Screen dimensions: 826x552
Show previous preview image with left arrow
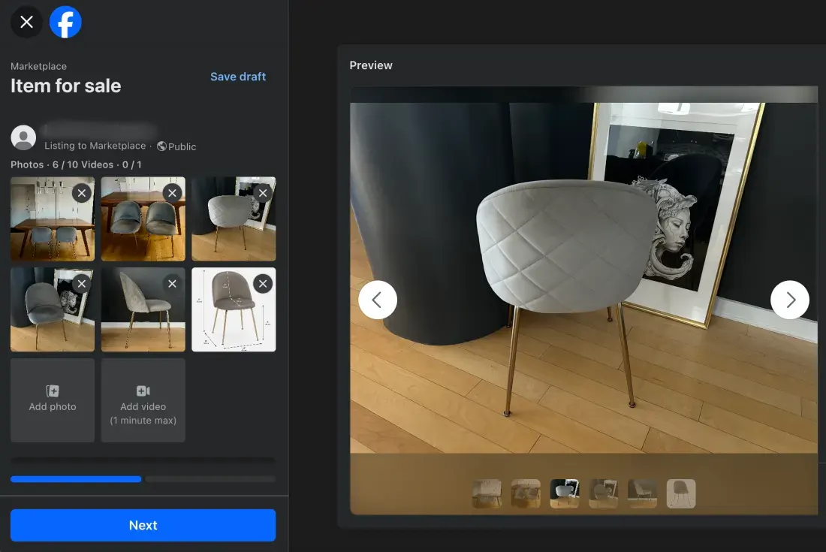coord(378,300)
